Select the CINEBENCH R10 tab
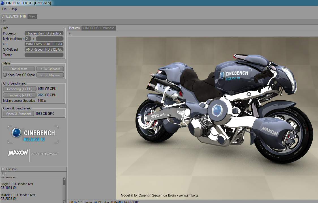Screen dimensions: 318x203 14,16
